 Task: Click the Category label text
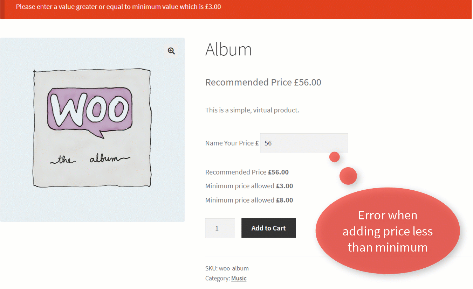click(217, 279)
